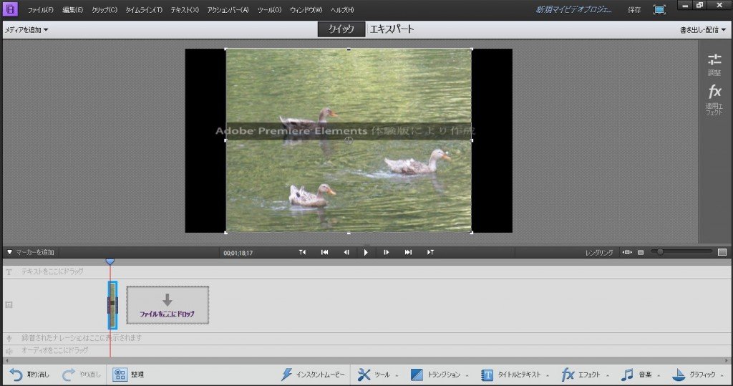Open the テキスト(X) menu

coord(185,10)
